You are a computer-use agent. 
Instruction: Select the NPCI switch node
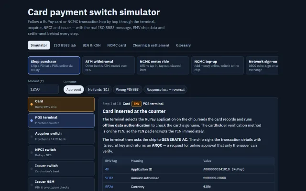coord(61,153)
